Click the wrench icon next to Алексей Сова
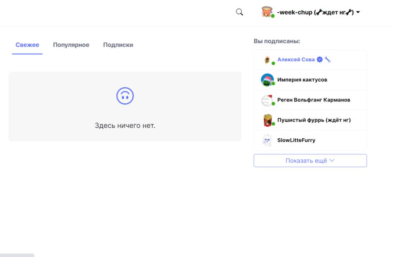393x257 pixels. [x=327, y=59]
